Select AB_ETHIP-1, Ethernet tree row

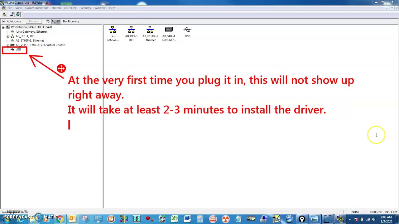click(x=30, y=40)
